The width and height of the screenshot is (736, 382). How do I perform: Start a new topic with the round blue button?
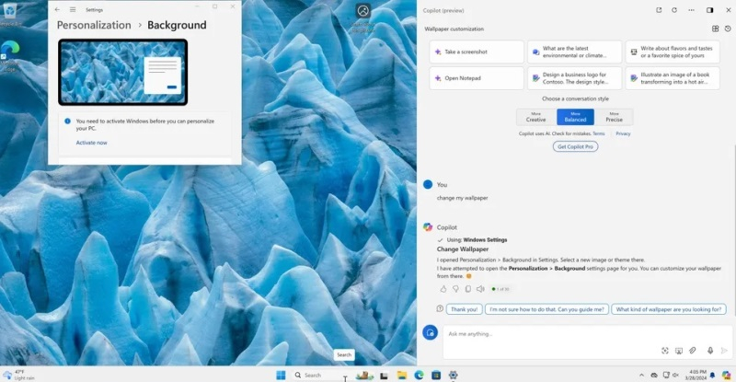pyautogui.click(x=430, y=332)
